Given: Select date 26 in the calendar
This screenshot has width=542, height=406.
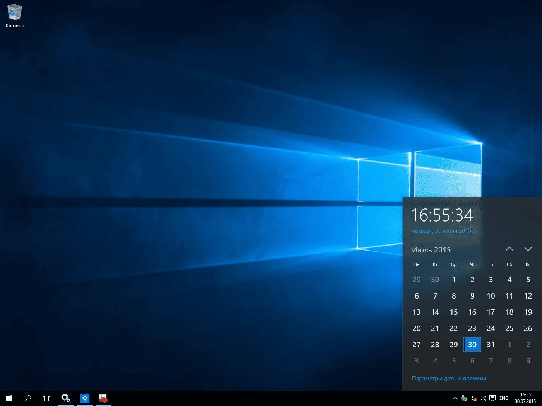Looking at the screenshot, I should click(528, 328).
